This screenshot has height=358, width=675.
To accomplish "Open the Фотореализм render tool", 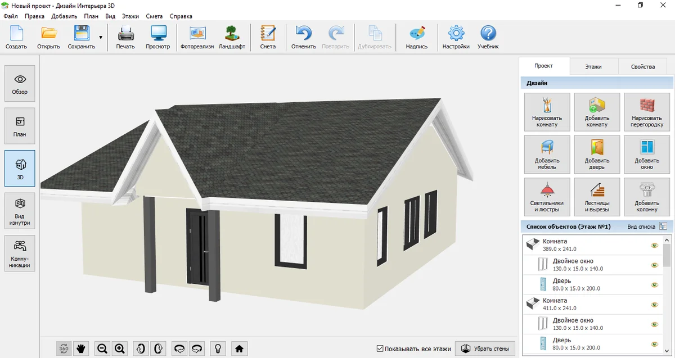I will pyautogui.click(x=197, y=38).
